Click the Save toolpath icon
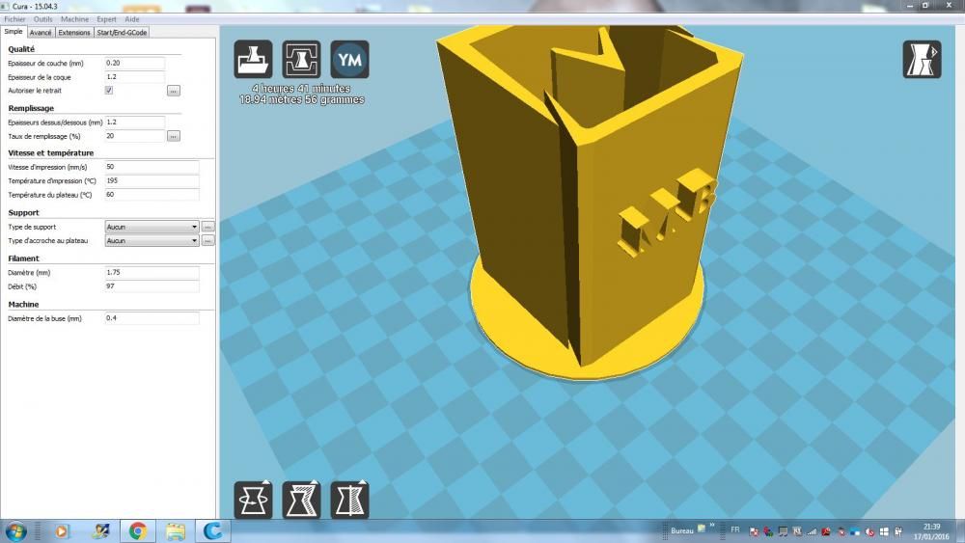 [x=301, y=60]
